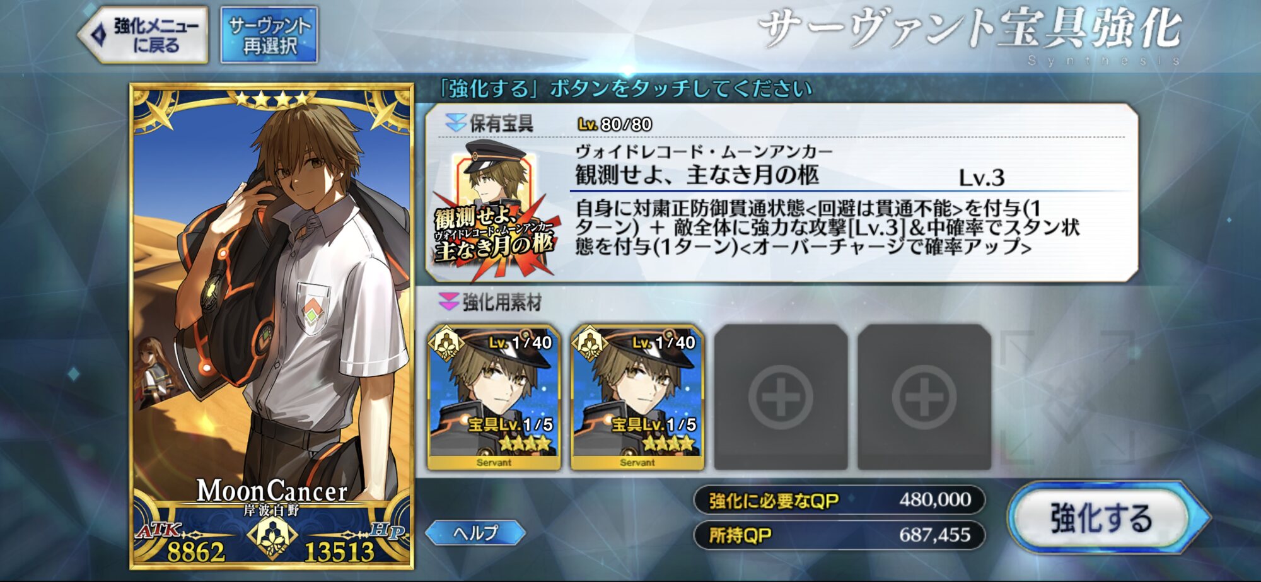
Task: Select the second material servant thumbnail
Action: 637,397
